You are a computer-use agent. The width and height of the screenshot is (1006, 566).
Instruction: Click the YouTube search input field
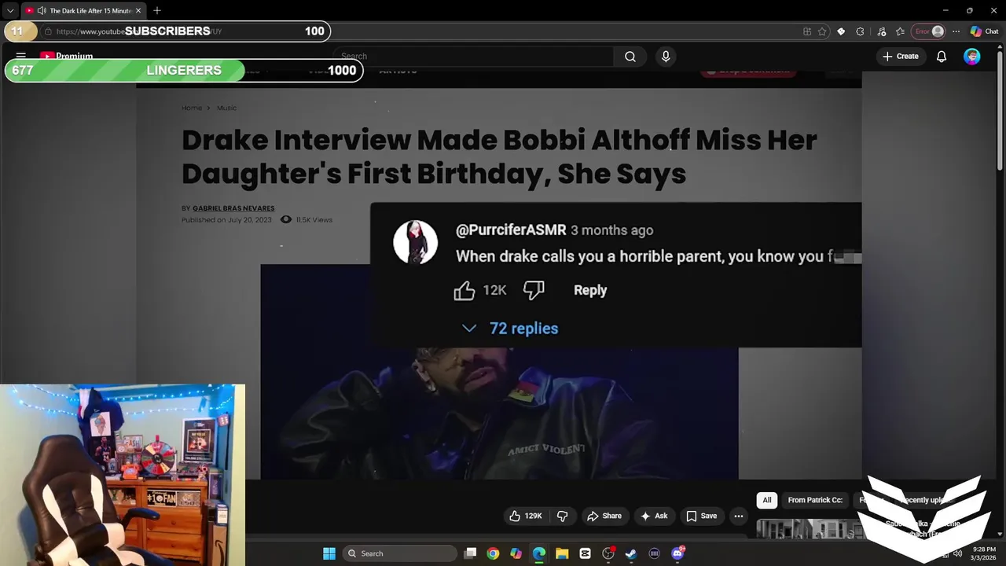click(x=474, y=57)
